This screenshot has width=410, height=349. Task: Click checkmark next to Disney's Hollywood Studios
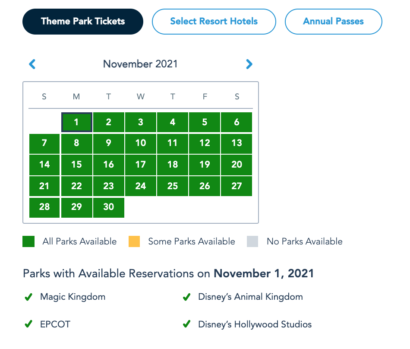click(186, 324)
